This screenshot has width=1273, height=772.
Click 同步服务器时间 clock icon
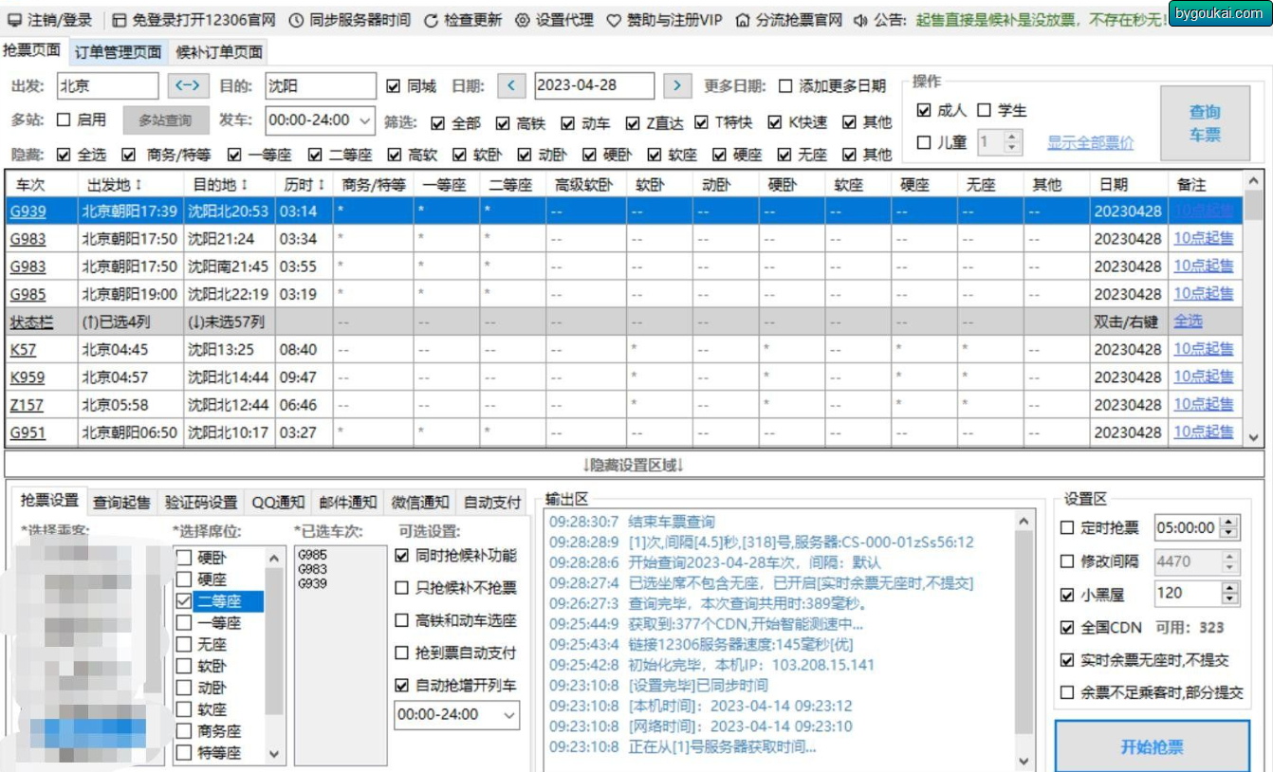coord(296,20)
